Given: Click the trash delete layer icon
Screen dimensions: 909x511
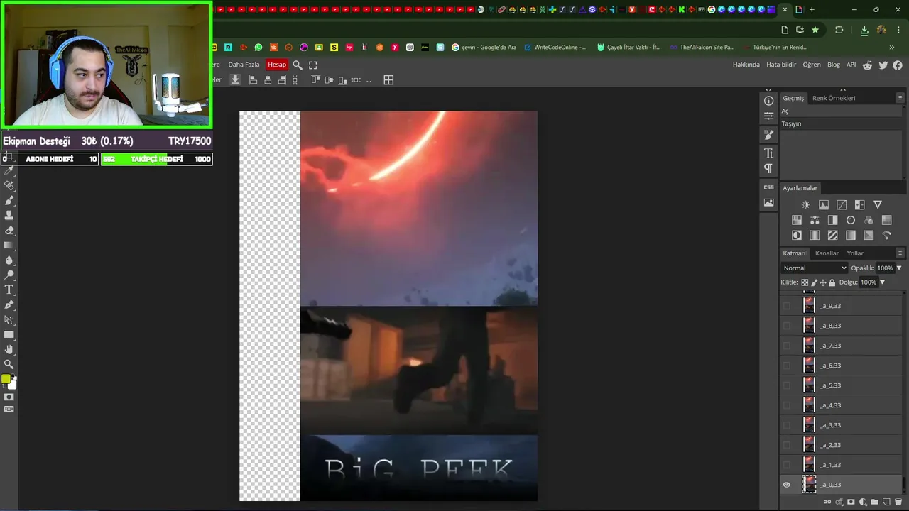Looking at the screenshot, I should point(898,502).
